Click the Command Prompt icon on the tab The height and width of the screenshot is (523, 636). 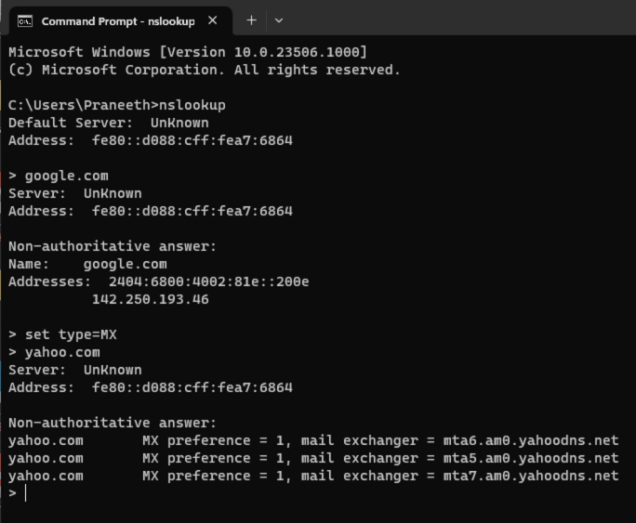pyautogui.click(x=26, y=20)
